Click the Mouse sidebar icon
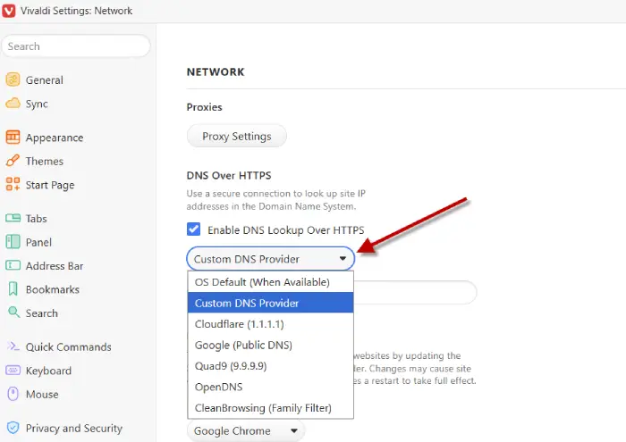The height and width of the screenshot is (442, 626). [13, 394]
